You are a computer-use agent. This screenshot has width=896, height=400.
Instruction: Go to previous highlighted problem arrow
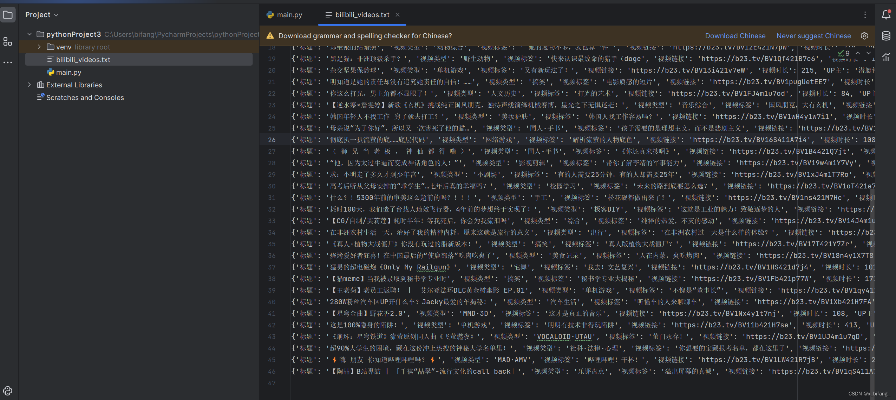[858, 53]
